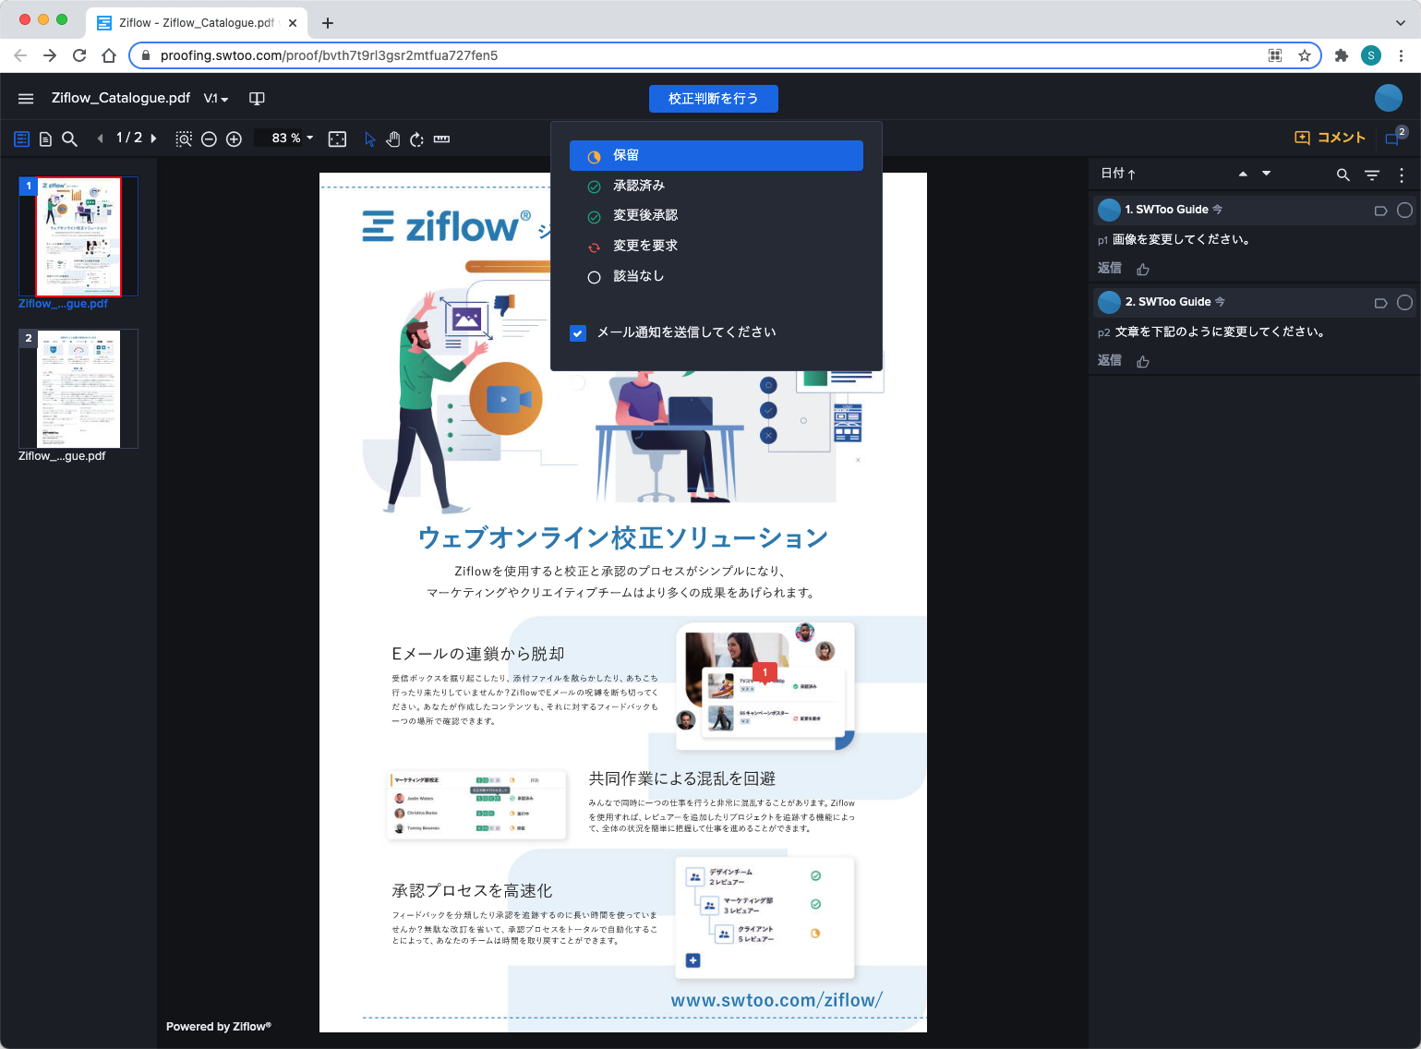Open the 83 % zoom level dropdown
1421x1049 pixels.
click(x=292, y=139)
